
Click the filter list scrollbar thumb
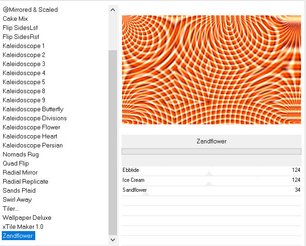113,140
